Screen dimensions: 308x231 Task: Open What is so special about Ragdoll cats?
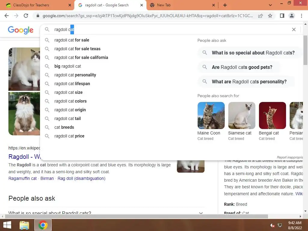coord(249,53)
